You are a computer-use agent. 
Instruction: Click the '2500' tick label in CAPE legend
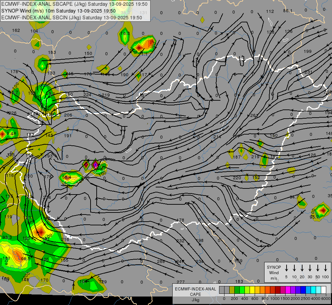(306, 299)
